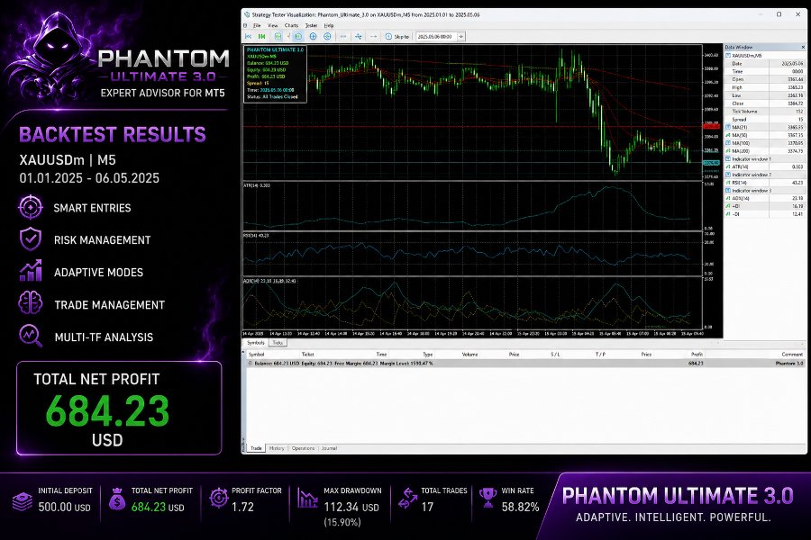
Task: Click the Risk Management shield icon
Action: click(x=31, y=239)
